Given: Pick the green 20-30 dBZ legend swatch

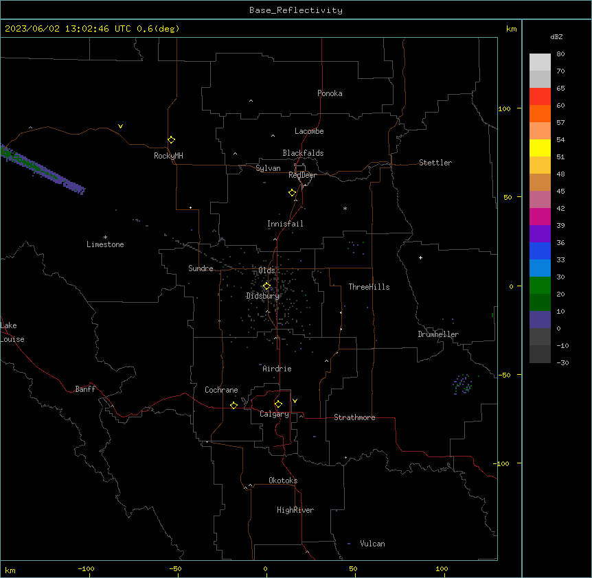Looking at the screenshot, I should [540, 286].
